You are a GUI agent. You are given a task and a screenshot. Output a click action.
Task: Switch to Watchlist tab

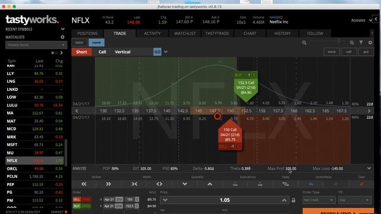(185, 33)
